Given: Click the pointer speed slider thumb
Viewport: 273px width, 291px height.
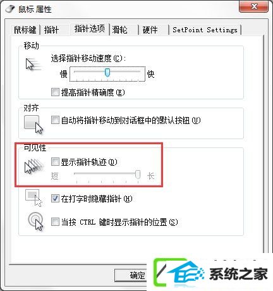Looking at the screenshot, I should [107, 73].
